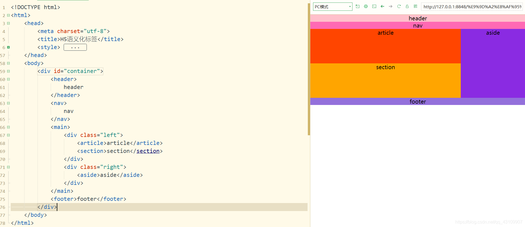Collapse the header block on line 60

pos(8,79)
